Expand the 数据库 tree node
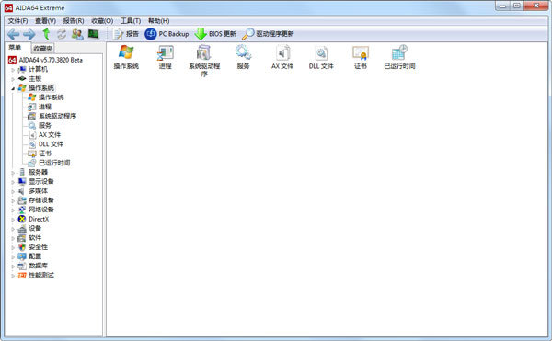Image resolution: width=552 pixels, height=341 pixels. point(13,267)
